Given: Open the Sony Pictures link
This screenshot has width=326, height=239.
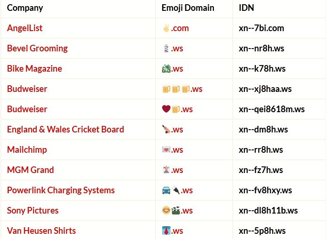Looking at the screenshot, I should point(33,210).
